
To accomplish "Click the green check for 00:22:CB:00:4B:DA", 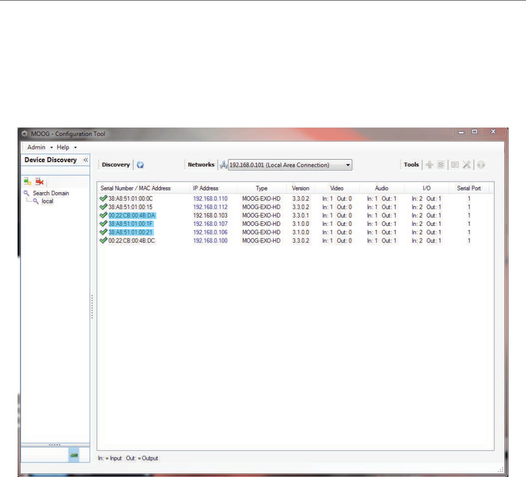I will (x=103, y=215).
